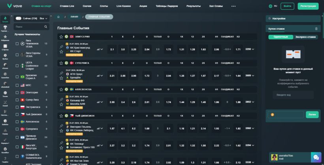The height and width of the screenshot is (165, 324).
Task: Click the Войти button
Action: coord(287,6)
